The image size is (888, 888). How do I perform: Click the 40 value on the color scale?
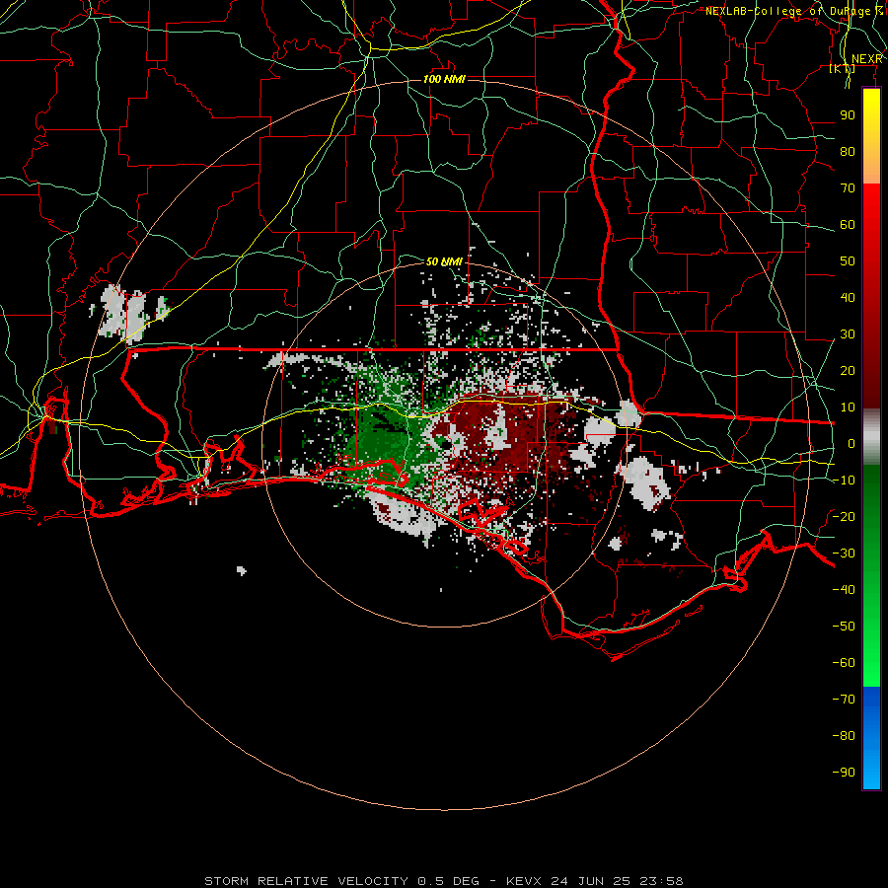point(848,297)
